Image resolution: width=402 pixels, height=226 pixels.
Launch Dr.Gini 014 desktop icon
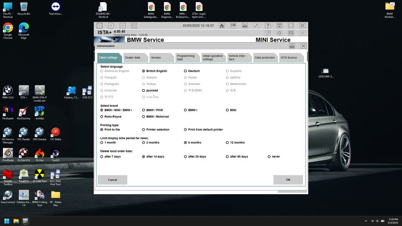pos(23,155)
